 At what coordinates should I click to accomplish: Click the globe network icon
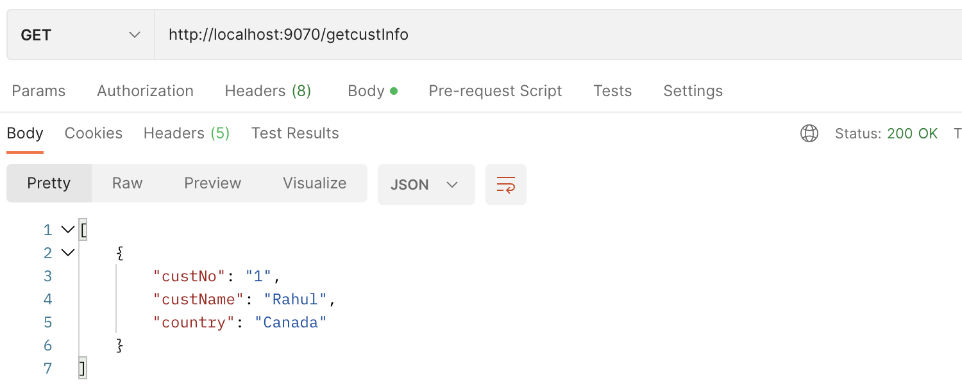(x=809, y=133)
